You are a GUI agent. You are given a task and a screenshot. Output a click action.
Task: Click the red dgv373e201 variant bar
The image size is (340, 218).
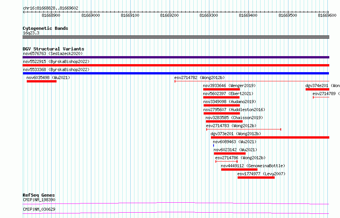(x=270, y=137)
